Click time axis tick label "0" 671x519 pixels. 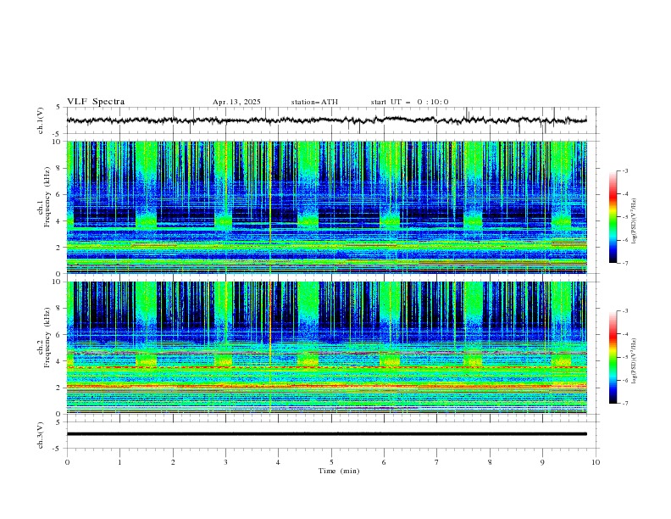pos(67,462)
